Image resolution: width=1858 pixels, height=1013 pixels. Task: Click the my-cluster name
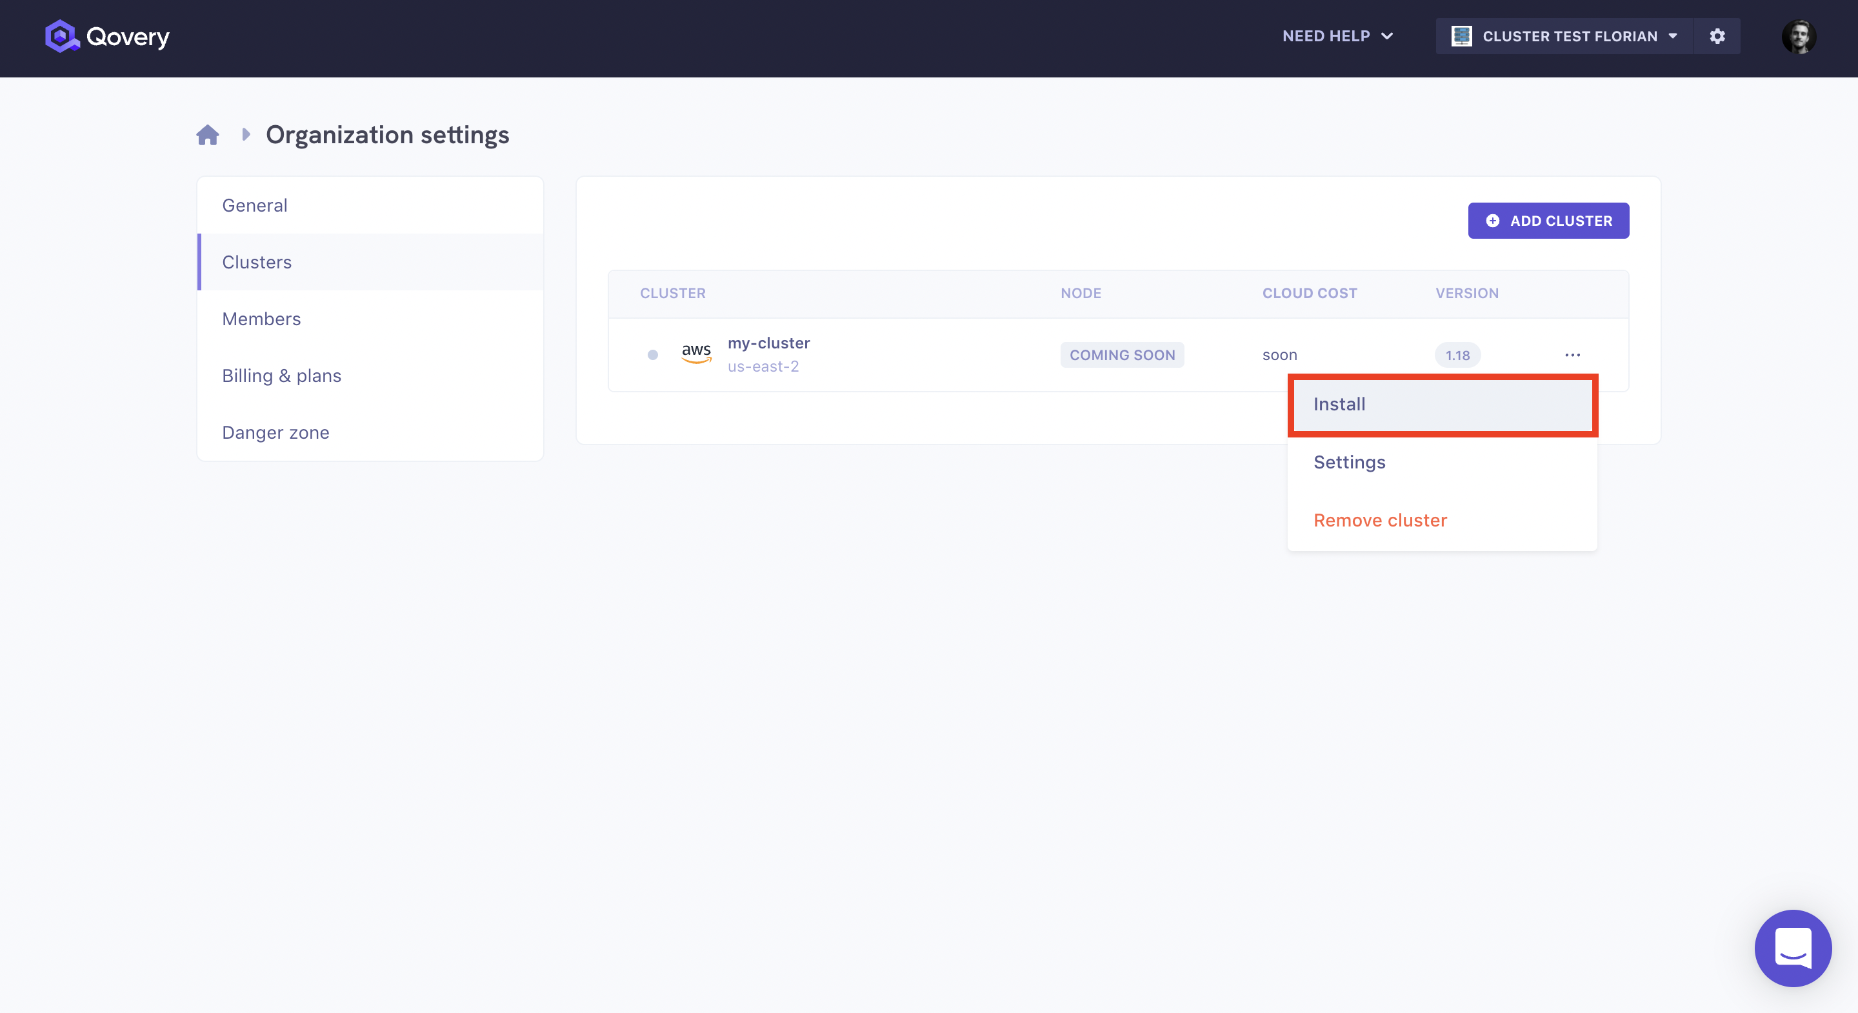pos(769,343)
